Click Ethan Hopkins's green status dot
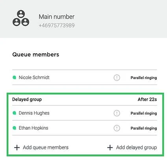 point(14,128)
